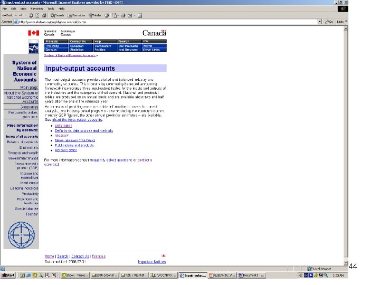Open the Favorites toolbar button
380x285 pixels.
tap(77, 15)
